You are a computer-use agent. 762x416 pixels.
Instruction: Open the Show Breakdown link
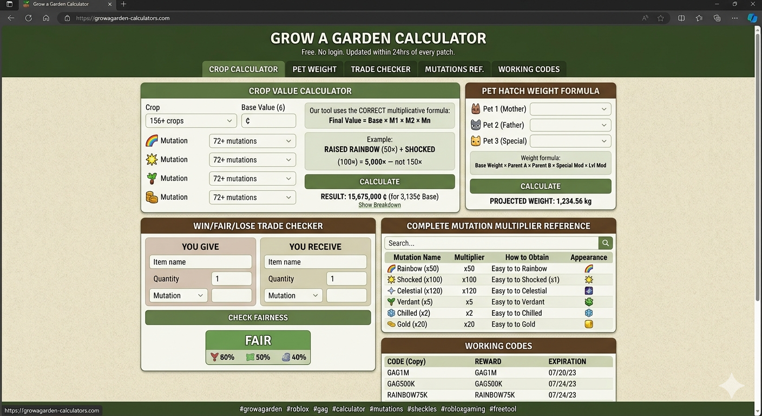[379, 205]
